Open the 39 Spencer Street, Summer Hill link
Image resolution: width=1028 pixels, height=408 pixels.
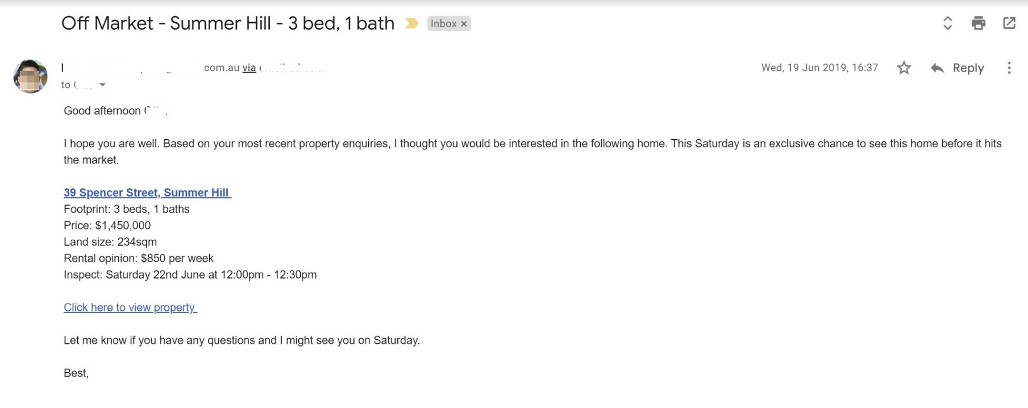(x=147, y=193)
